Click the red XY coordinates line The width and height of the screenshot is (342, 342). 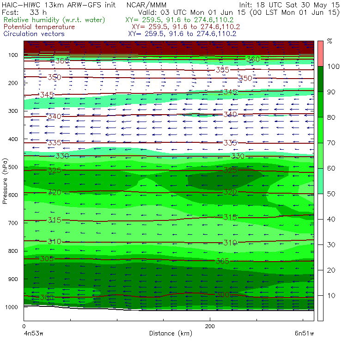(x=186, y=27)
